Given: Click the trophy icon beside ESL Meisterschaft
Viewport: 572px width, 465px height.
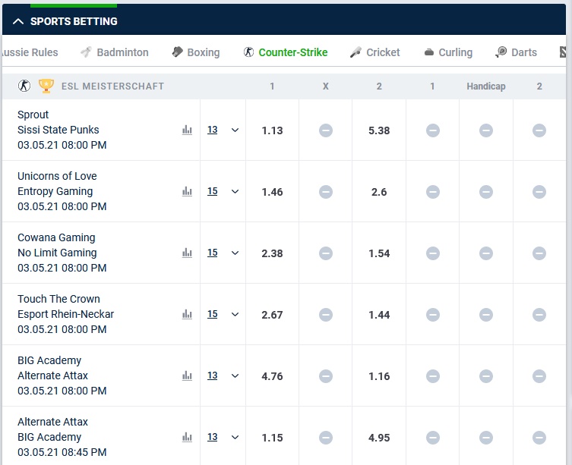Looking at the screenshot, I should coord(46,86).
